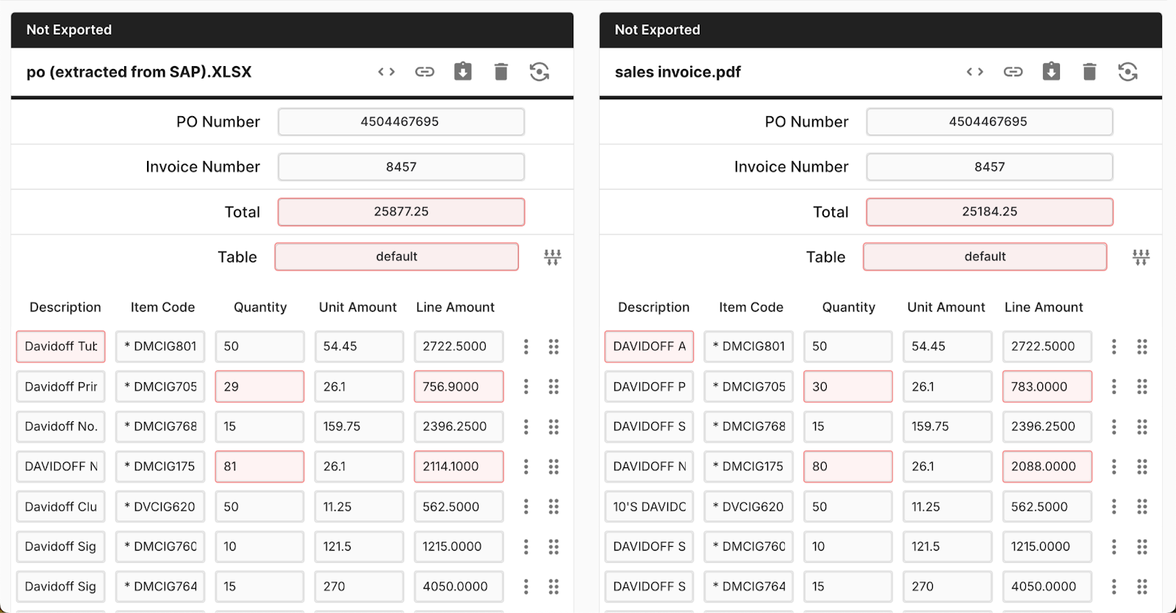Delete the po (extracted from SAP).XLSX document
Viewport: 1176px width, 613px height.
[501, 71]
